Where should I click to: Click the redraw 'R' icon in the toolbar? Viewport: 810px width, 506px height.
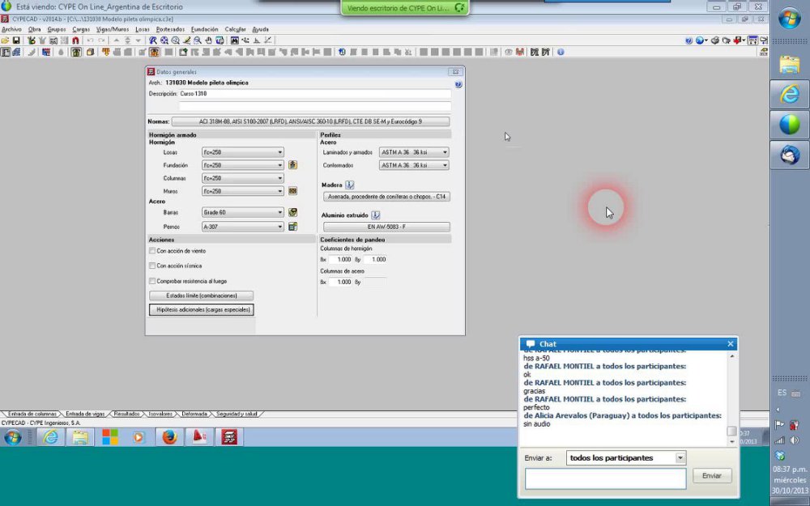pos(153,40)
